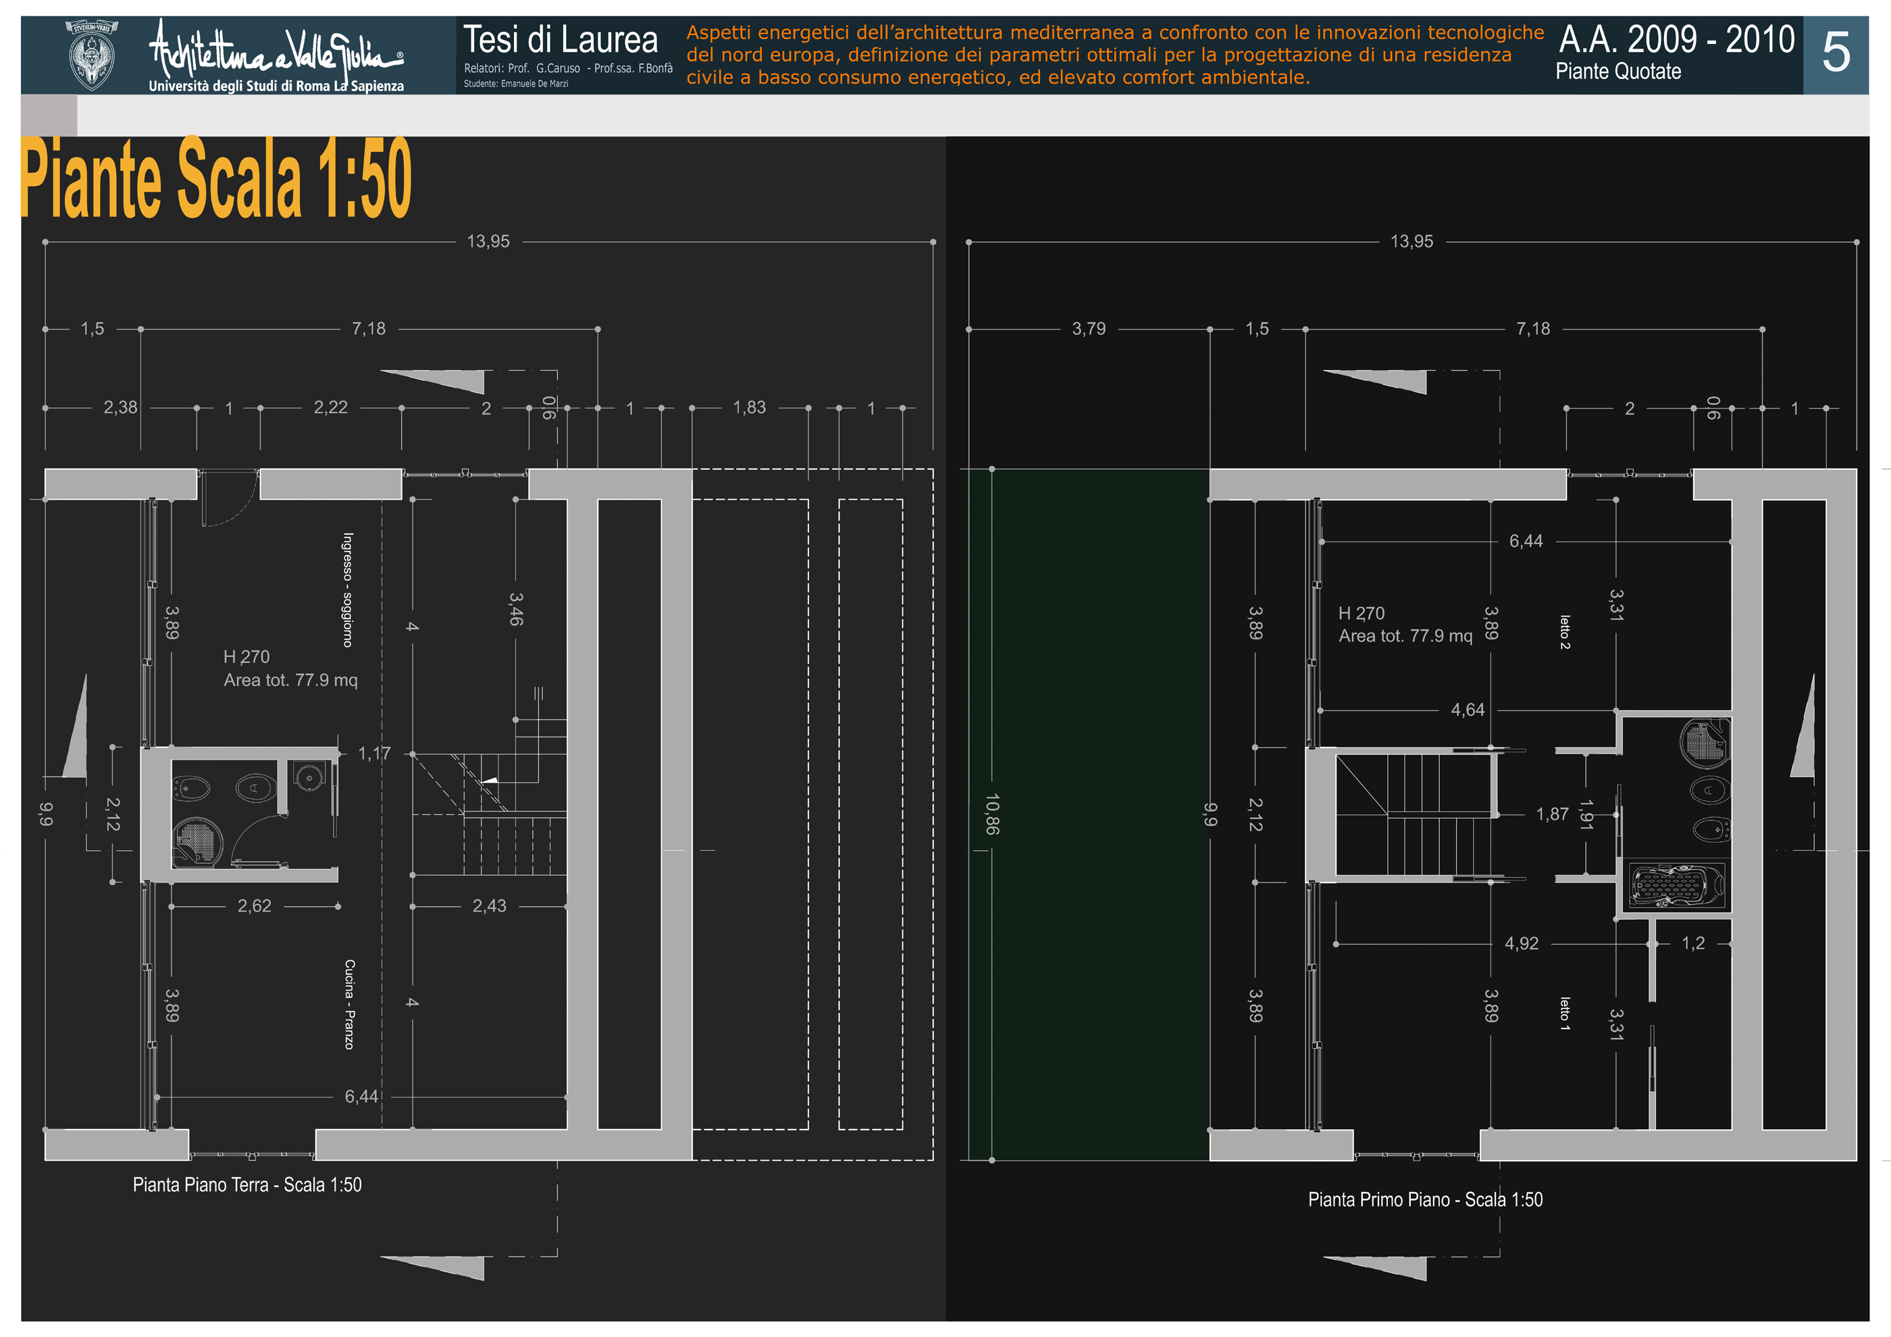Click the '2,38' dimension on ground floor
The height and width of the screenshot is (1337, 1891).
(120, 408)
